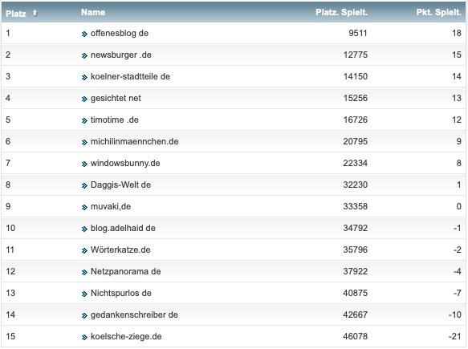Screen dimensions: 468x349
Task: Select the value 9511 in offenesblog row
Action: (358, 33)
